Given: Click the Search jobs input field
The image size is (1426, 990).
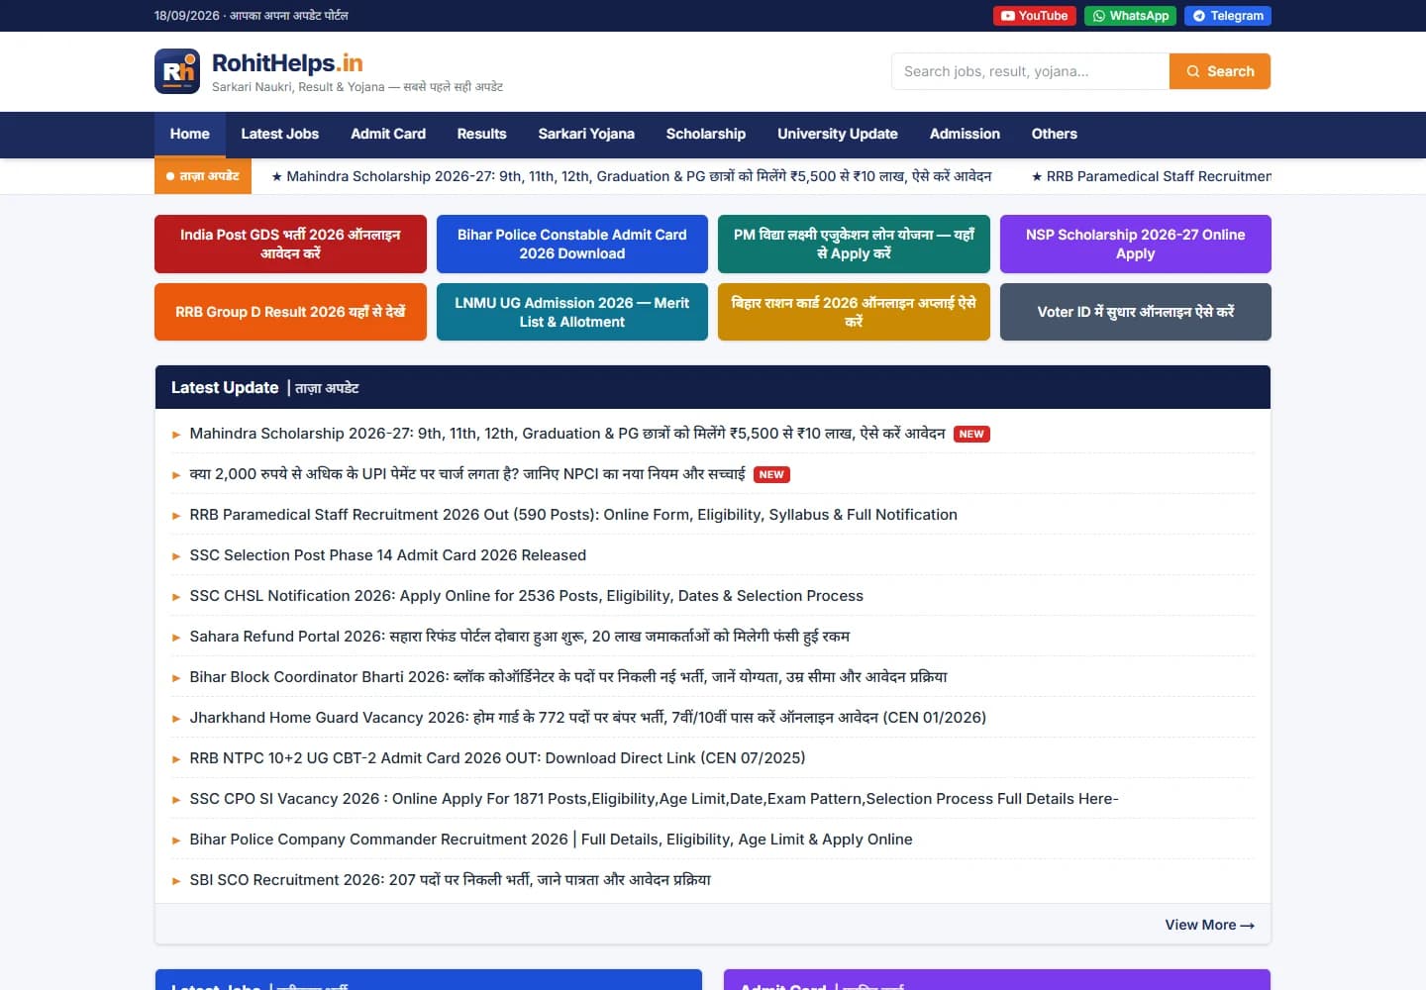Looking at the screenshot, I should click(1030, 71).
